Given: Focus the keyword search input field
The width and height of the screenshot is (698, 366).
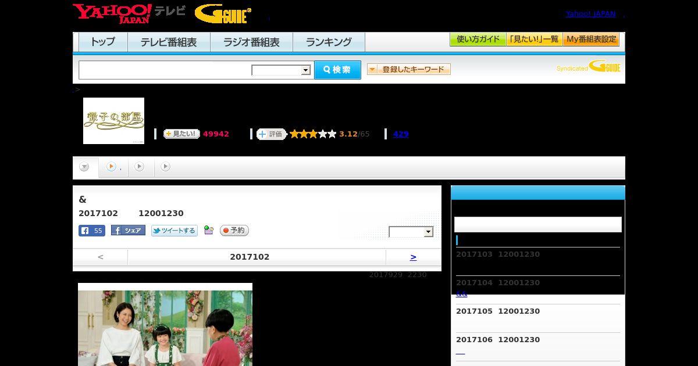Looking at the screenshot, I should coord(165,70).
